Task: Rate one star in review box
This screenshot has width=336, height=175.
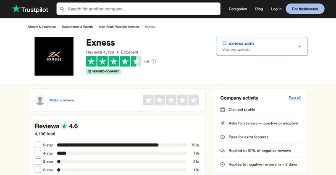Action: (148, 100)
